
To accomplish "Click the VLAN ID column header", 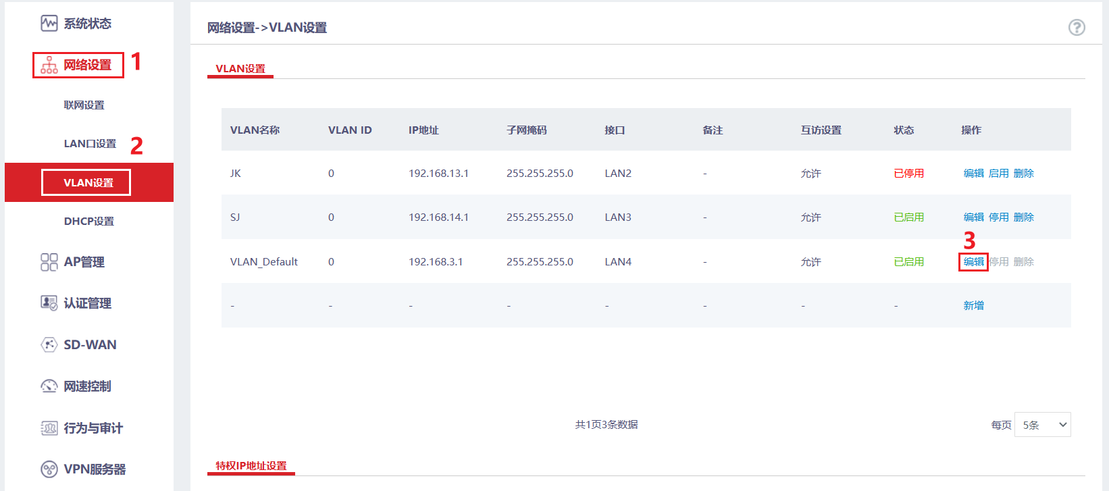I will (x=350, y=130).
